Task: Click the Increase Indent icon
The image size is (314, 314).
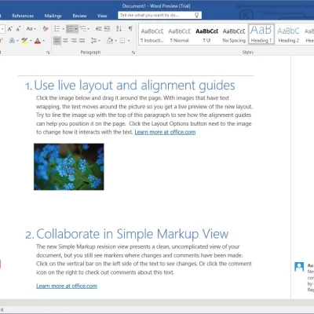Action: (x=107, y=28)
